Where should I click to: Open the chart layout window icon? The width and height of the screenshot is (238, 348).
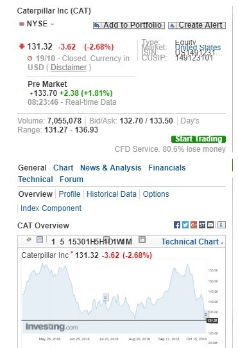pos(142,239)
